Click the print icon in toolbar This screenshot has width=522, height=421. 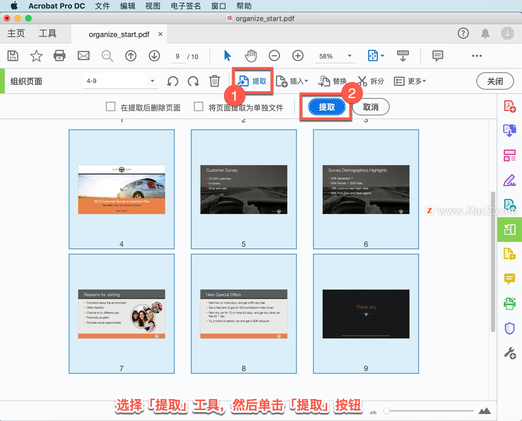60,56
